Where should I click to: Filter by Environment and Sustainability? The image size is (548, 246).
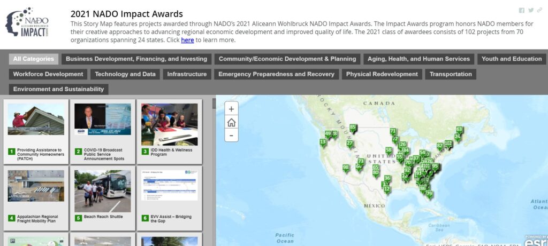pyautogui.click(x=59, y=89)
